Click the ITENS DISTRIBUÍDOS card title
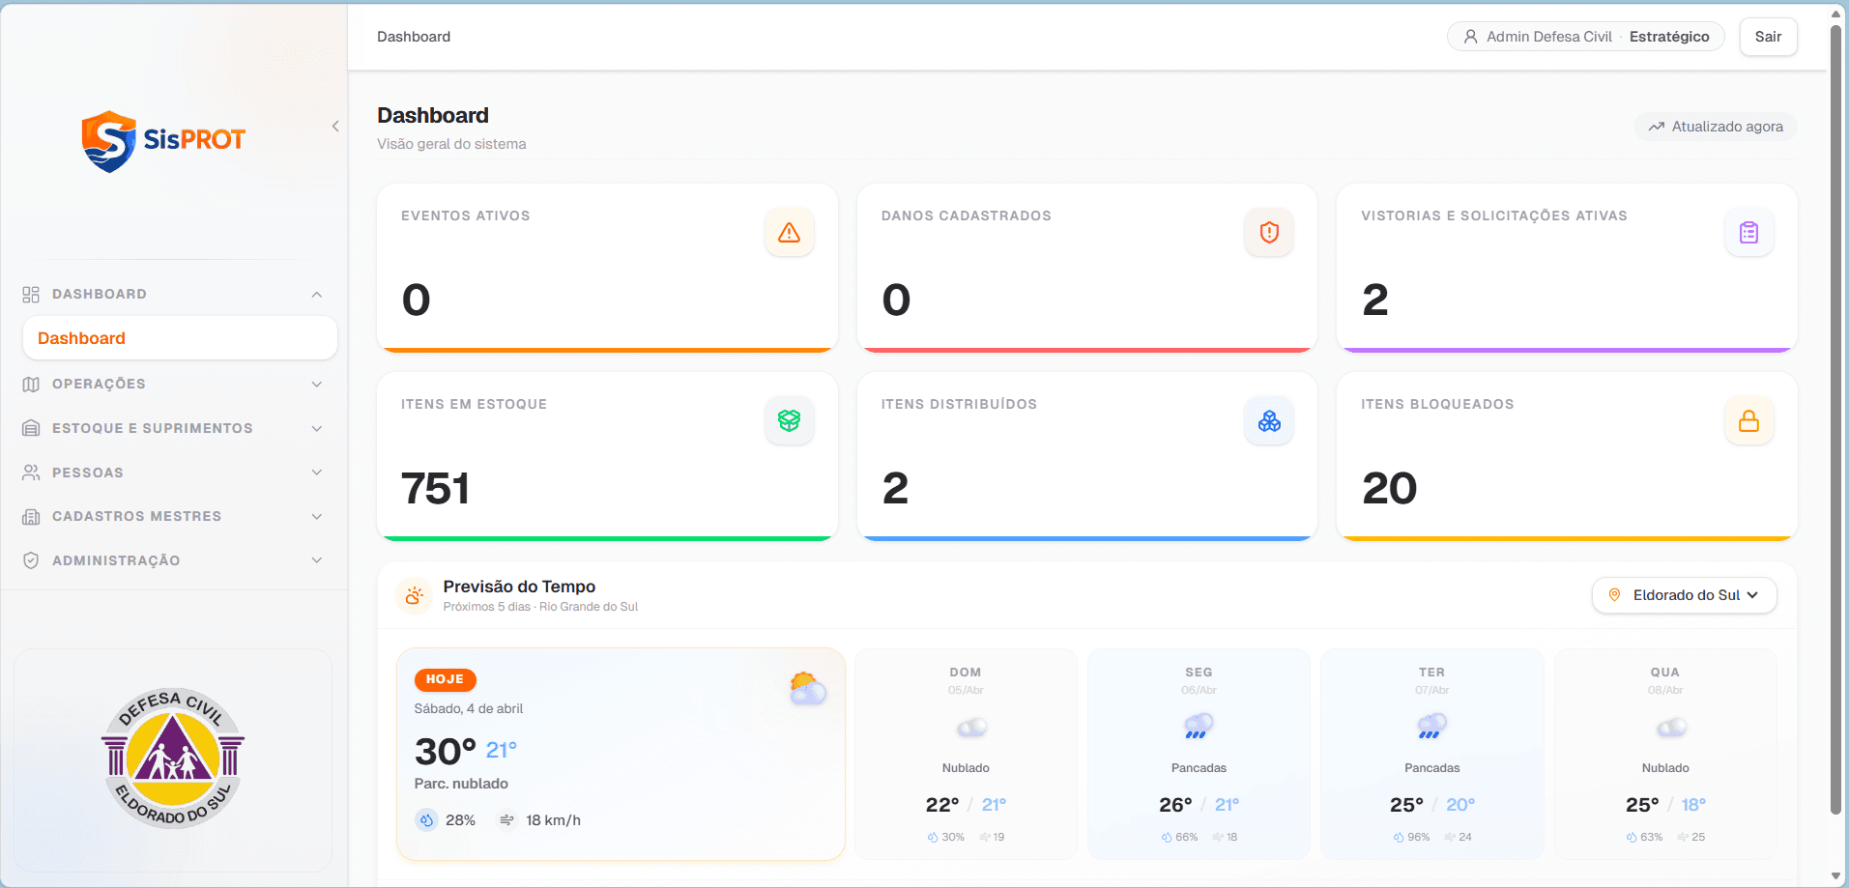This screenshot has height=888, width=1849. pyautogui.click(x=959, y=404)
